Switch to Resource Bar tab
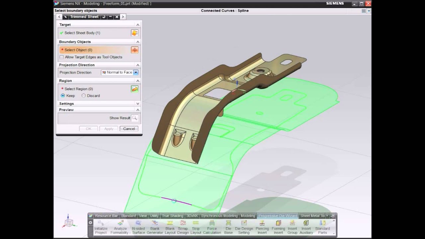The height and width of the screenshot is (239, 425). tap(106, 216)
